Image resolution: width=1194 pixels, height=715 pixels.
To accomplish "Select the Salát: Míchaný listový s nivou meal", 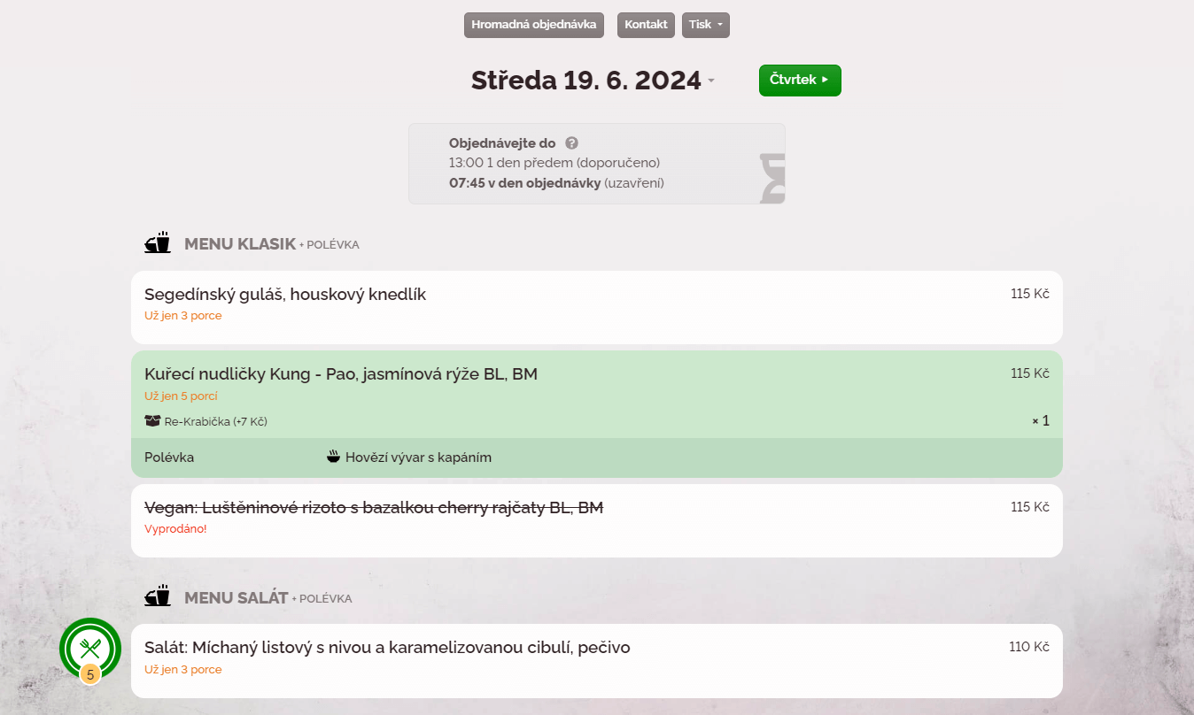I will (x=387, y=648).
